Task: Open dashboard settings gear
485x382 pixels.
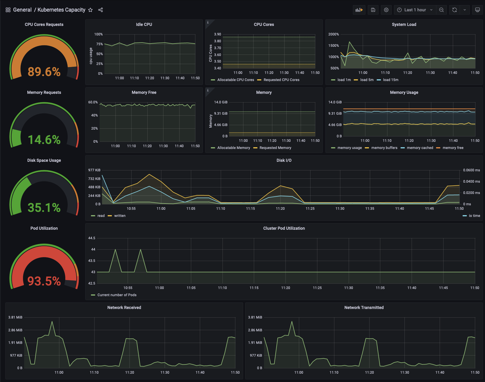Action: (x=386, y=10)
